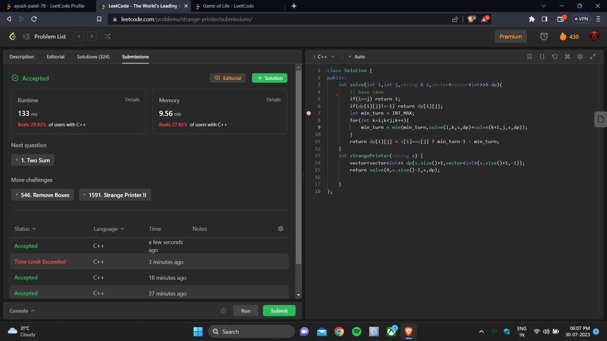This screenshot has width=607, height=341.
Task: Open Spotify from the taskbar
Action: click(x=356, y=331)
